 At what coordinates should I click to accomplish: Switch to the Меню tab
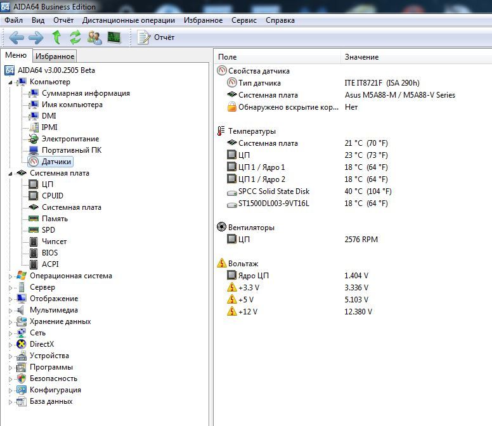(16, 55)
